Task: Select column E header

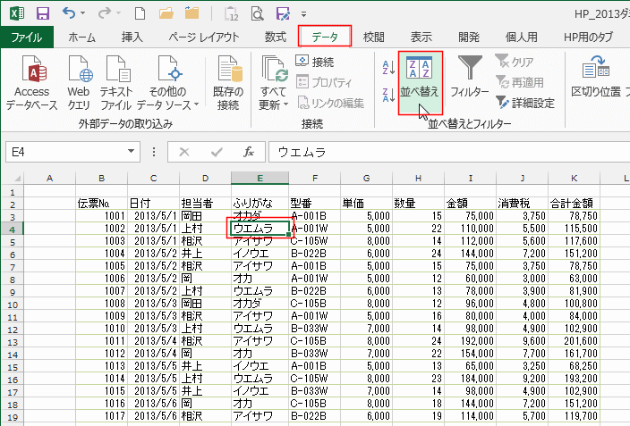Action: pos(260,179)
